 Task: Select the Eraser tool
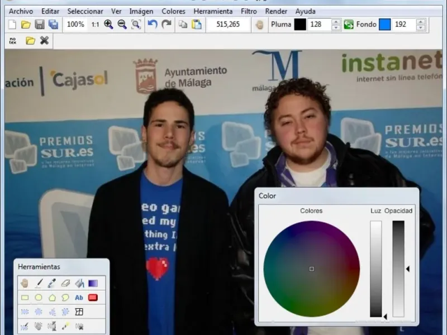65,284
